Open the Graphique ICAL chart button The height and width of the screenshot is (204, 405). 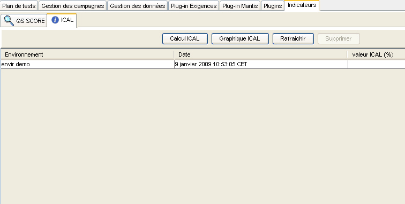tap(240, 38)
